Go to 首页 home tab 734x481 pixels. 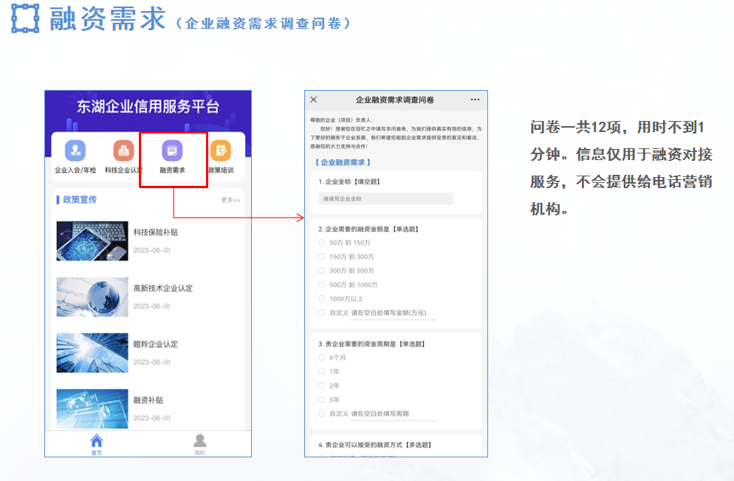click(97, 445)
